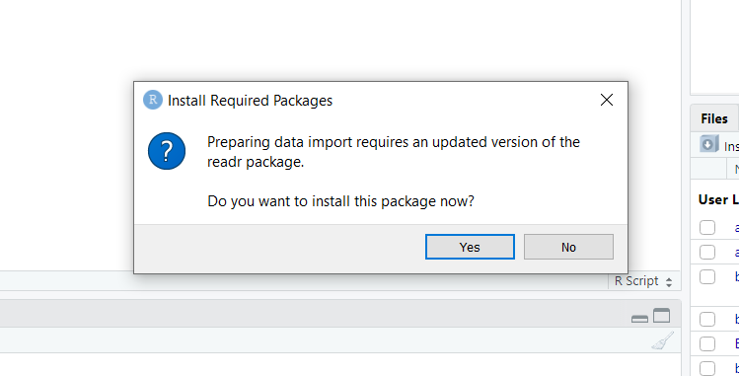Image resolution: width=739 pixels, height=376 pixels.
Task: Clear the console with broom icon
Action: click(x=663, y=340)
